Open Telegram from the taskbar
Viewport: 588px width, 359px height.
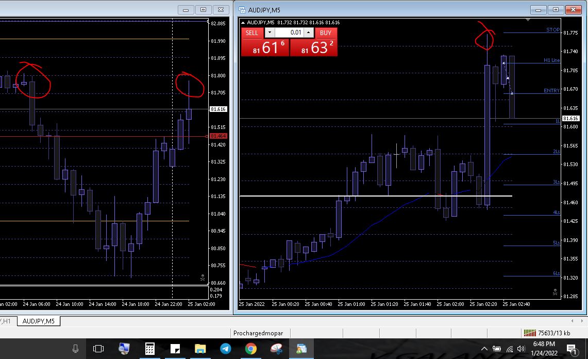point(225,349)
